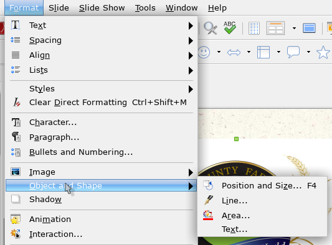332x245 pixels.
Task: Select the smiley Symbol Shapes tool
Action: click(204, 52)
